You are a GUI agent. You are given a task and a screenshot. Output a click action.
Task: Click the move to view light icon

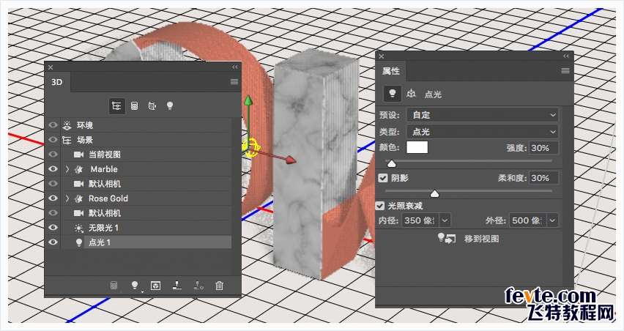(x=446, y=239)
